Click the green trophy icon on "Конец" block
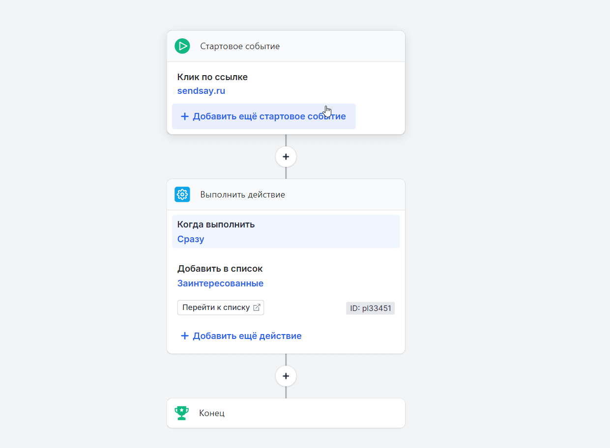Image resolution: width=610 pixels, height=448 pixels. pos(181,413)
